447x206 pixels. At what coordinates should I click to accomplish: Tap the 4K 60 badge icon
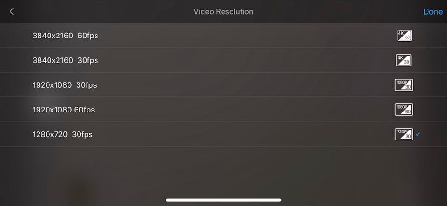pyautogui.click(x=404, y=36)
